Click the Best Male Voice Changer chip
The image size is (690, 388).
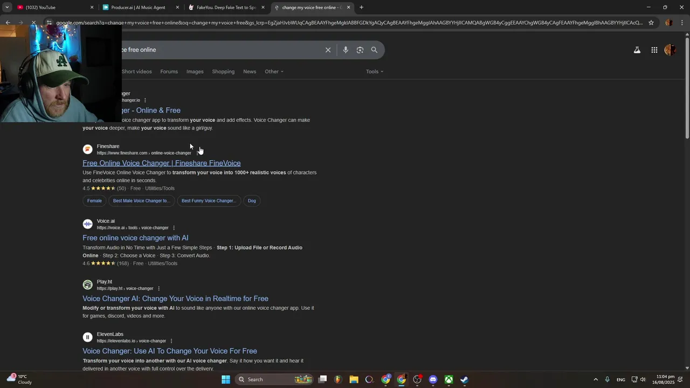tap(141, 200)
